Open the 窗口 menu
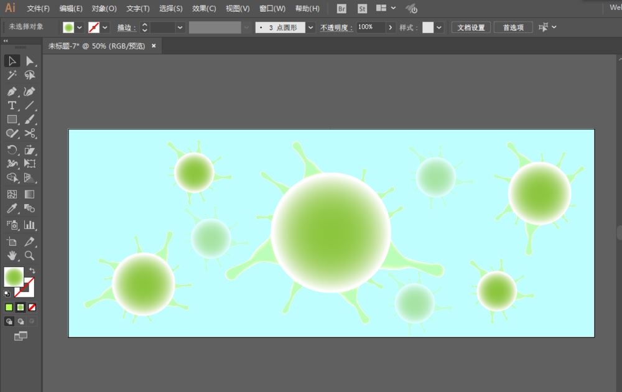 point(272,8)
